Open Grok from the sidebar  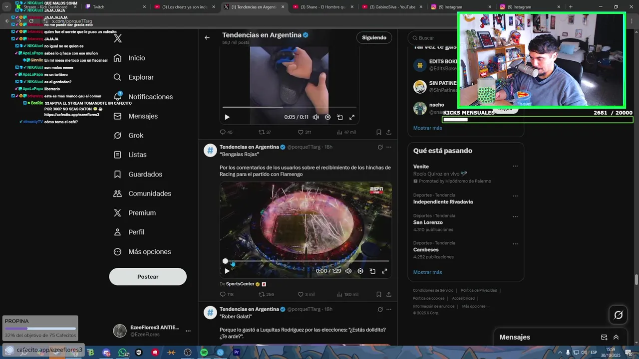[128, 136]
